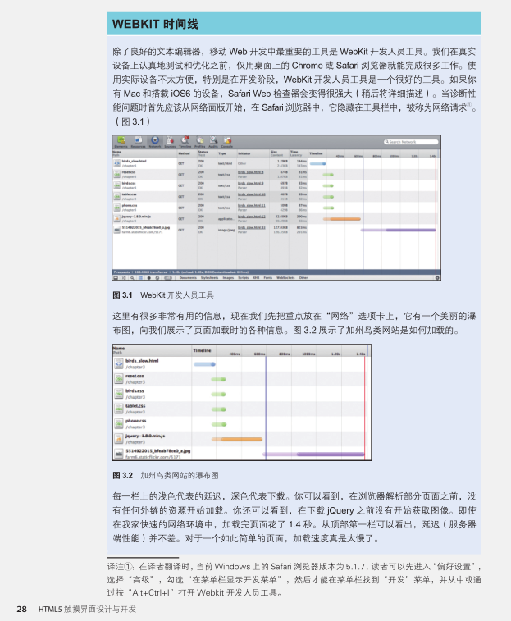Filter by Fonts in the filter bar
Viewport: 511px width, 621px height.
click(x=267, y=277)
